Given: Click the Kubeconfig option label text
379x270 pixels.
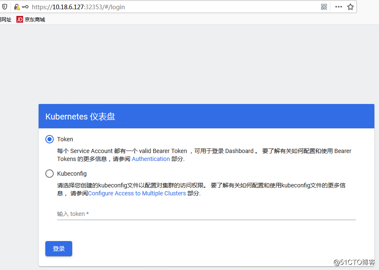Looking at the screenshot, I should pyautogui.click(x=72, y=174).
